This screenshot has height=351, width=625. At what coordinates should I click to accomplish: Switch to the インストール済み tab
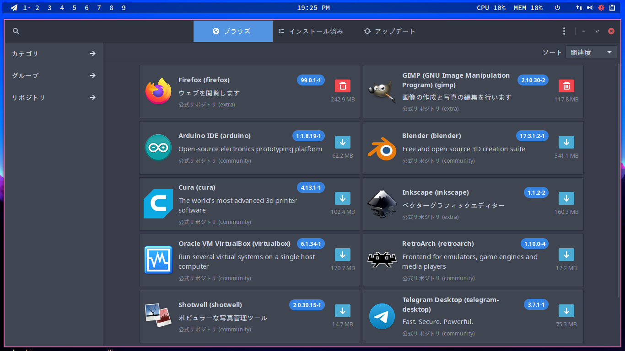click(311, 31)
